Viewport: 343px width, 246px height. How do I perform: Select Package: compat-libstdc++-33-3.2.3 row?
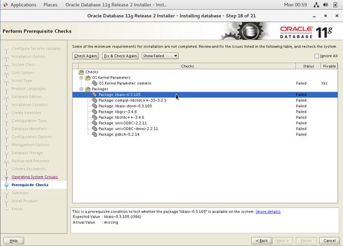coord(205,100)
